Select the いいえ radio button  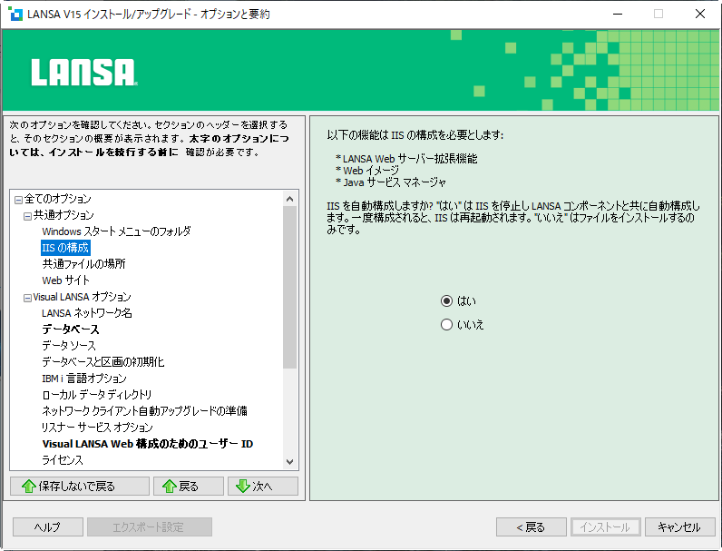446,325
